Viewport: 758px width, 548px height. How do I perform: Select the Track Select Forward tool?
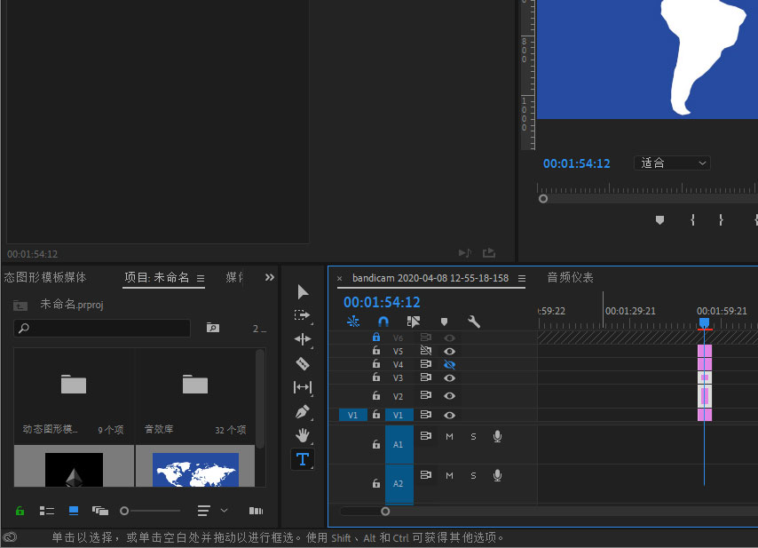tap(303, 315)
